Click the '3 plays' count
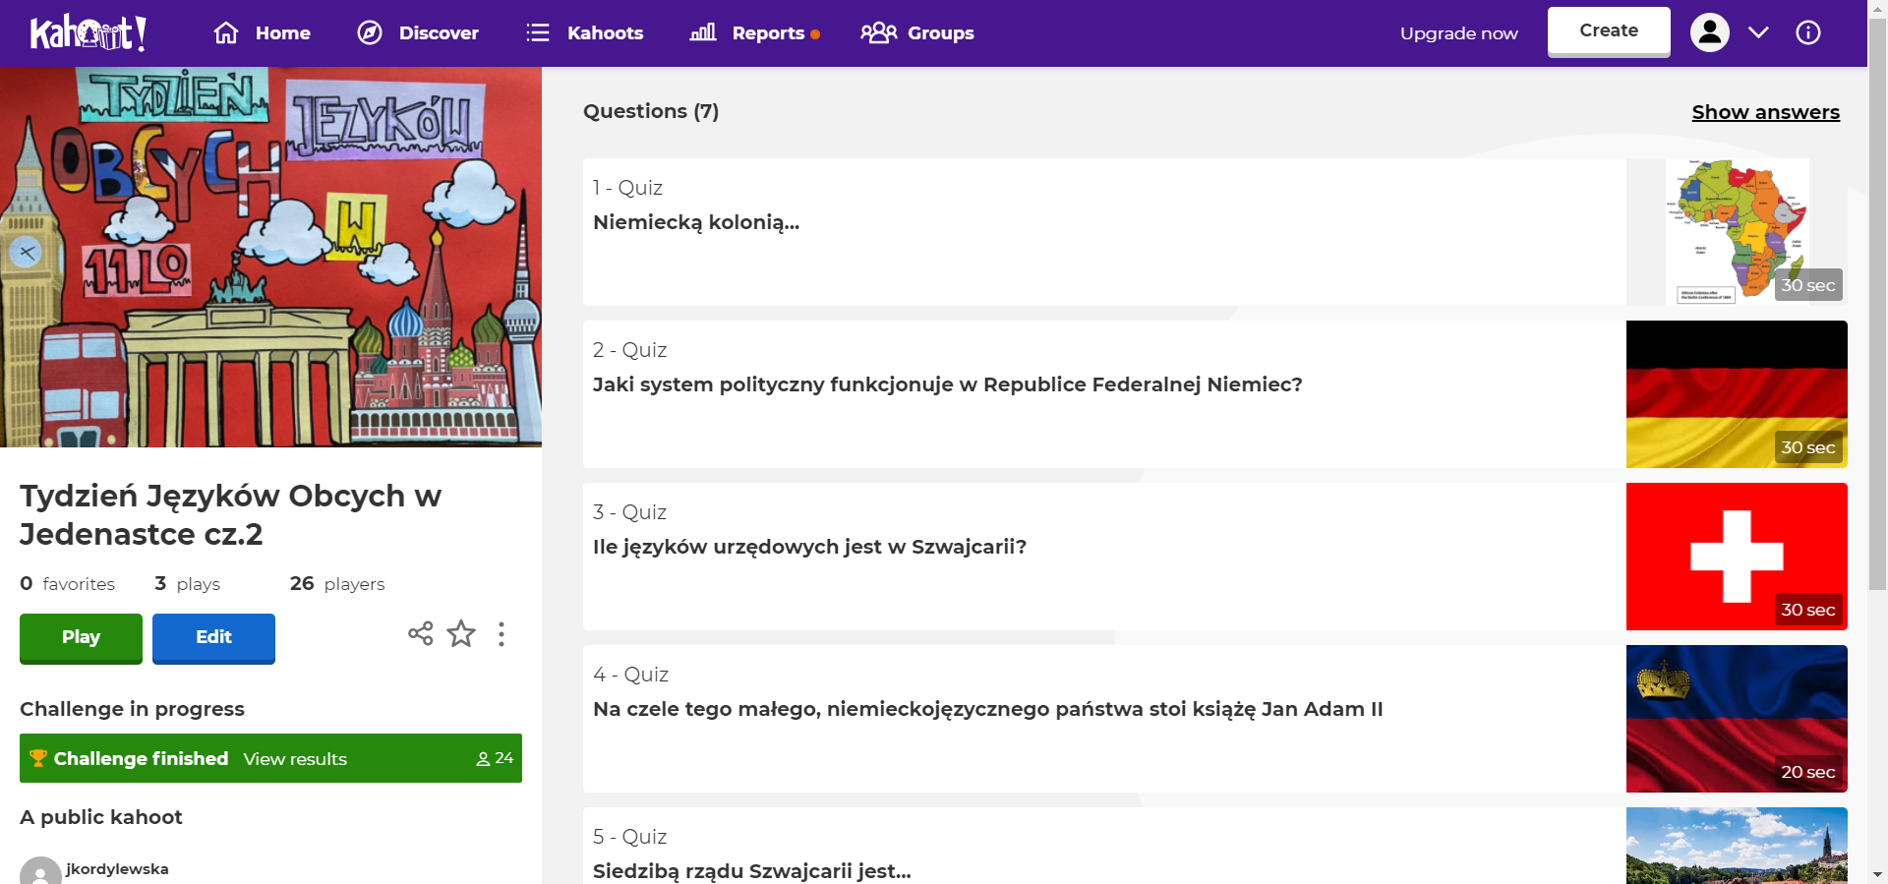The width and height of the screenshot is (1888, 884). (x=187, y=583)
